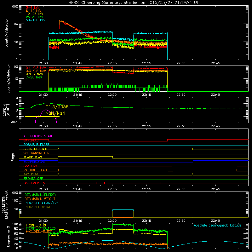The height and width of the screenshot is (252, 252).
Task: Click the SAA_FLAG label
Action: (31, 166)
